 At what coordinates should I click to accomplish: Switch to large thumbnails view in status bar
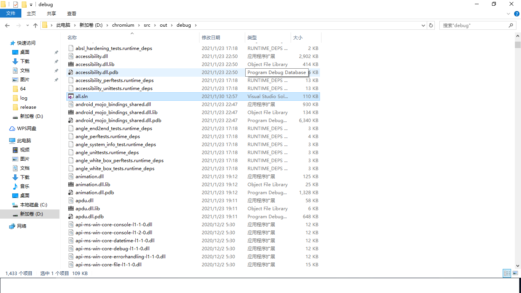pyautogui.click(x=516, y=273)
